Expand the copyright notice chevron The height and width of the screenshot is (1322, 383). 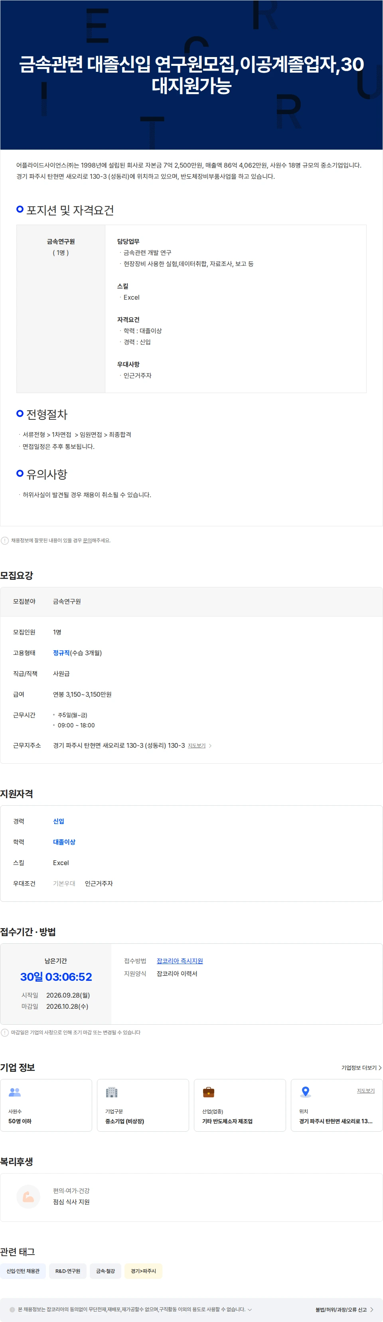249,1309
